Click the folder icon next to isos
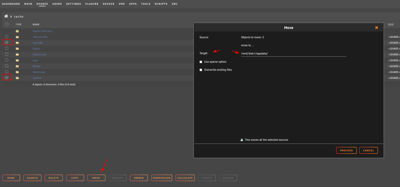400x187 pixels. coord(17,60)
